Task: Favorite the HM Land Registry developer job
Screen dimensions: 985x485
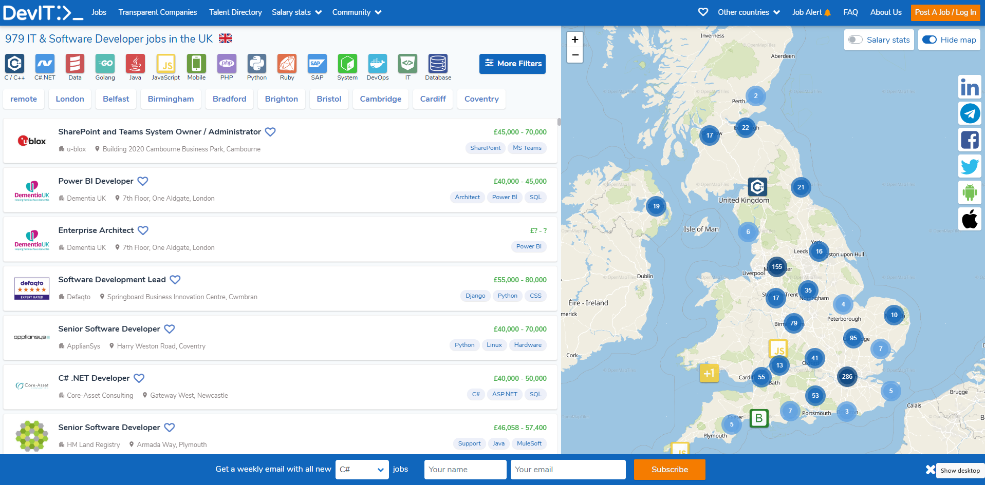Action: click(170, 428)
